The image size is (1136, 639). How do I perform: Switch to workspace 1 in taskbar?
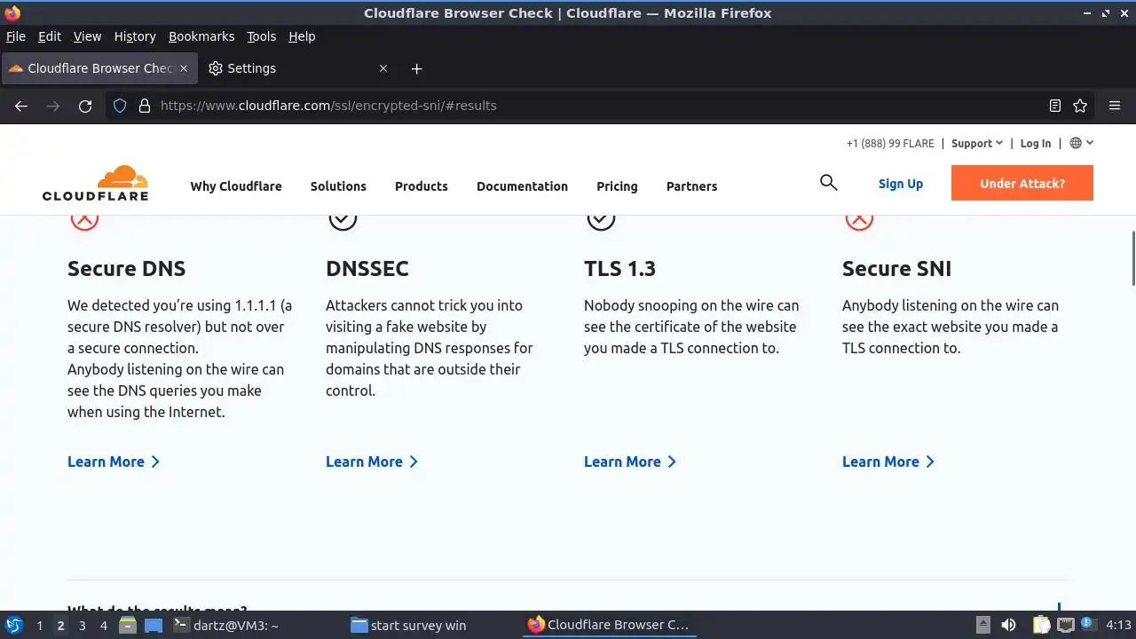(39, 626)
